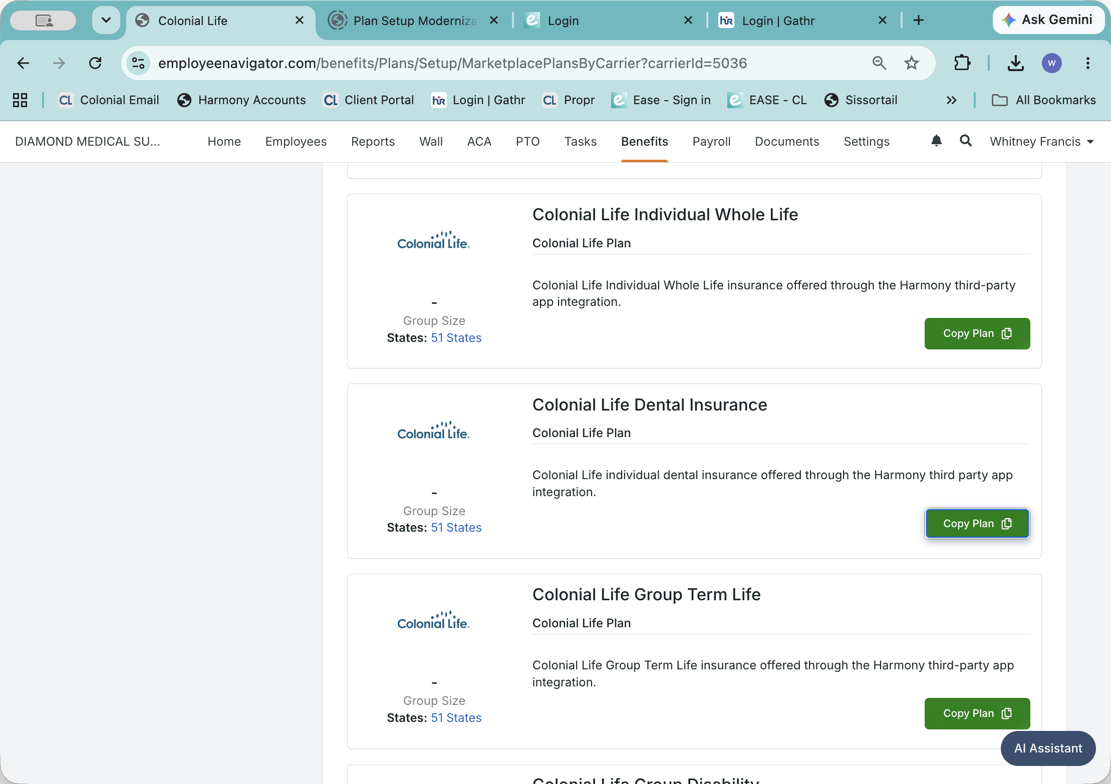The height and width of the screenshot is (784, 1111).
Task: Open Login | Gathr bookmark
Action: (x=478, y=100)
